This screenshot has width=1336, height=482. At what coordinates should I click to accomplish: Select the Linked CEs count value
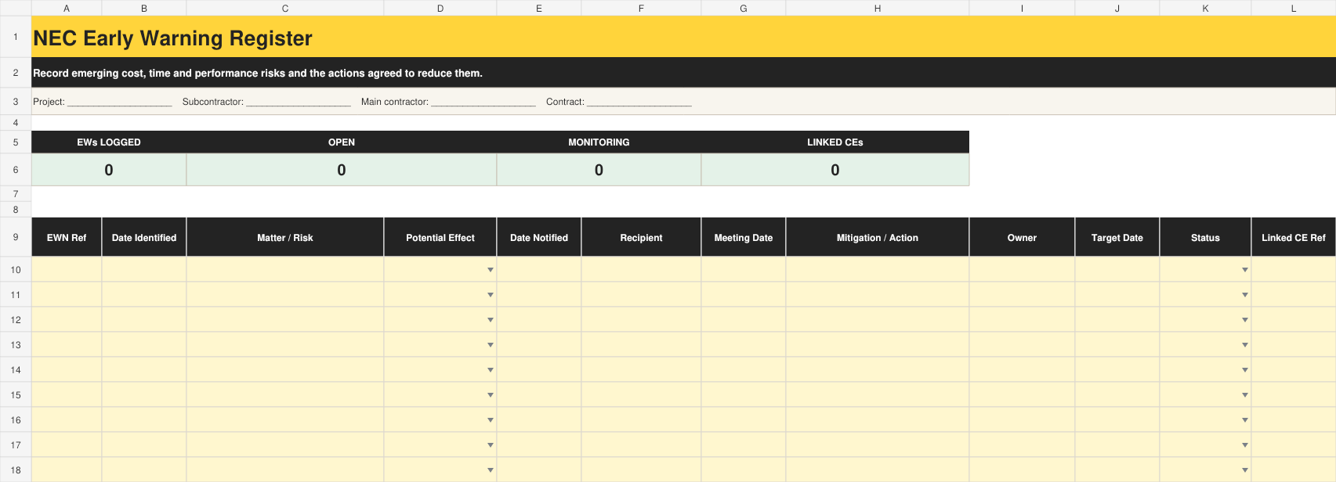tap(835, 170)
